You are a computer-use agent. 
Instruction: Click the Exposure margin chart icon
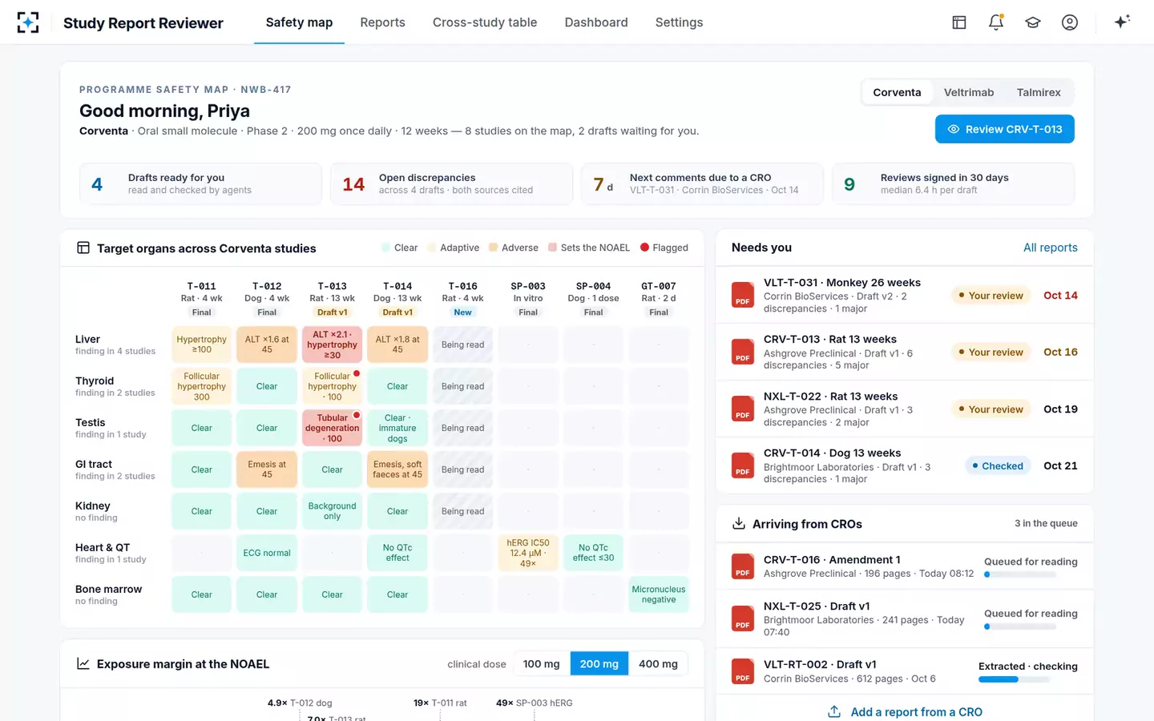pos(83,664)
